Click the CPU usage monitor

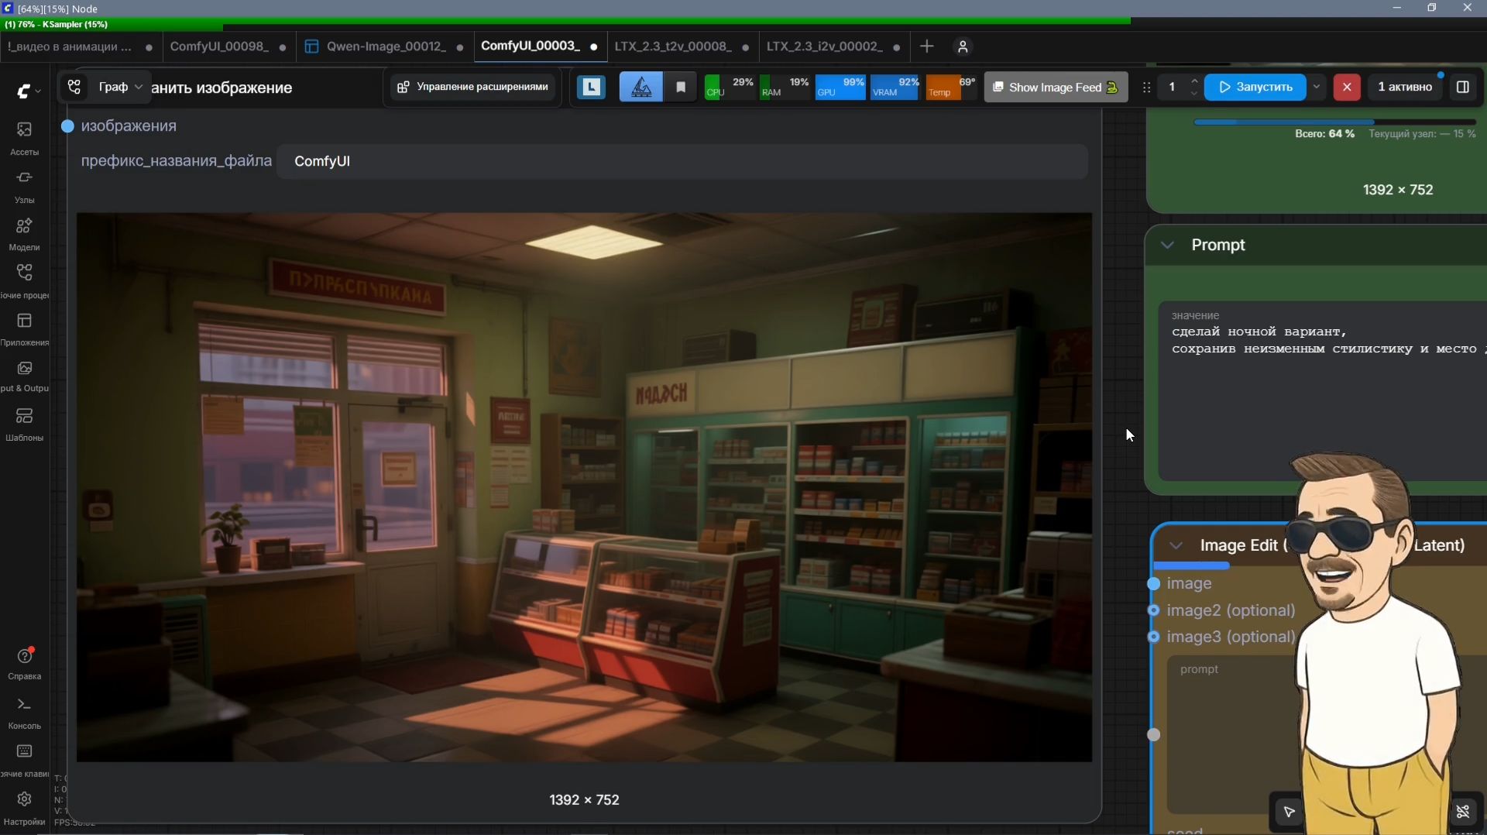(x=730, y=88)
